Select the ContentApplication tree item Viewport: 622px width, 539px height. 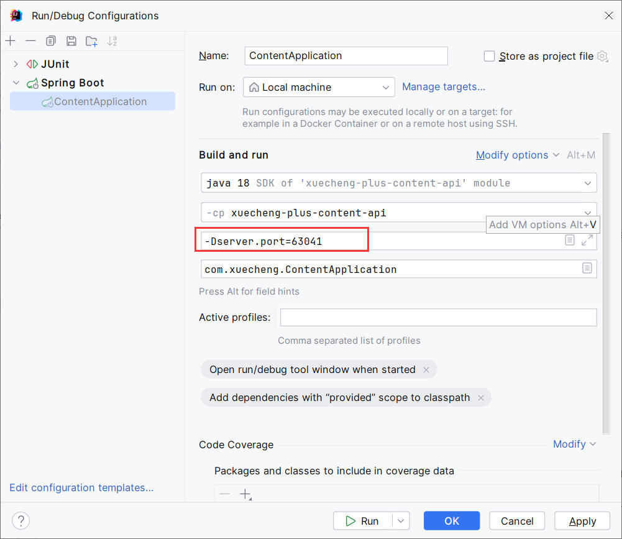(93, 101)
